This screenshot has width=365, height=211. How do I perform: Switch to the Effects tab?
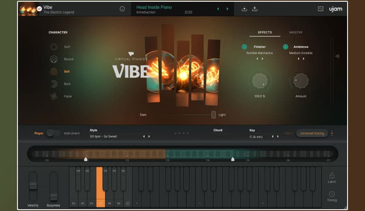pyautogui.click(x=265, y=32)
